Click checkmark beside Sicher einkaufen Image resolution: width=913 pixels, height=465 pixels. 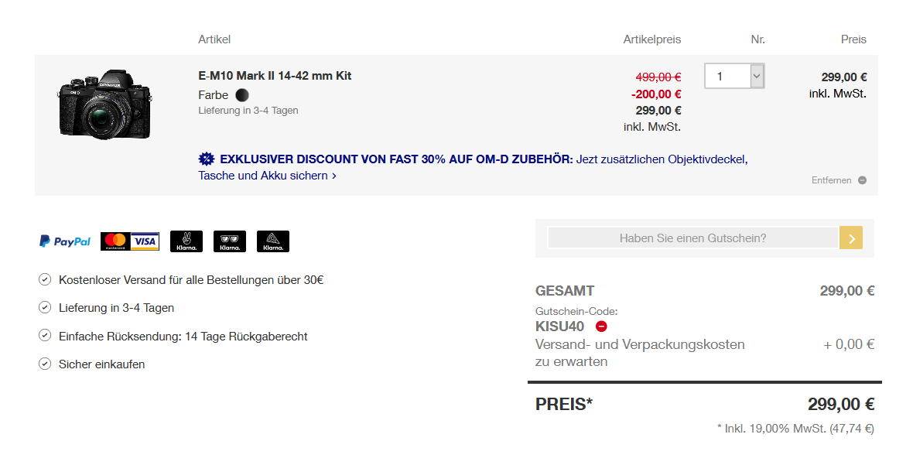pyautogui.click(x=45, y=364)
